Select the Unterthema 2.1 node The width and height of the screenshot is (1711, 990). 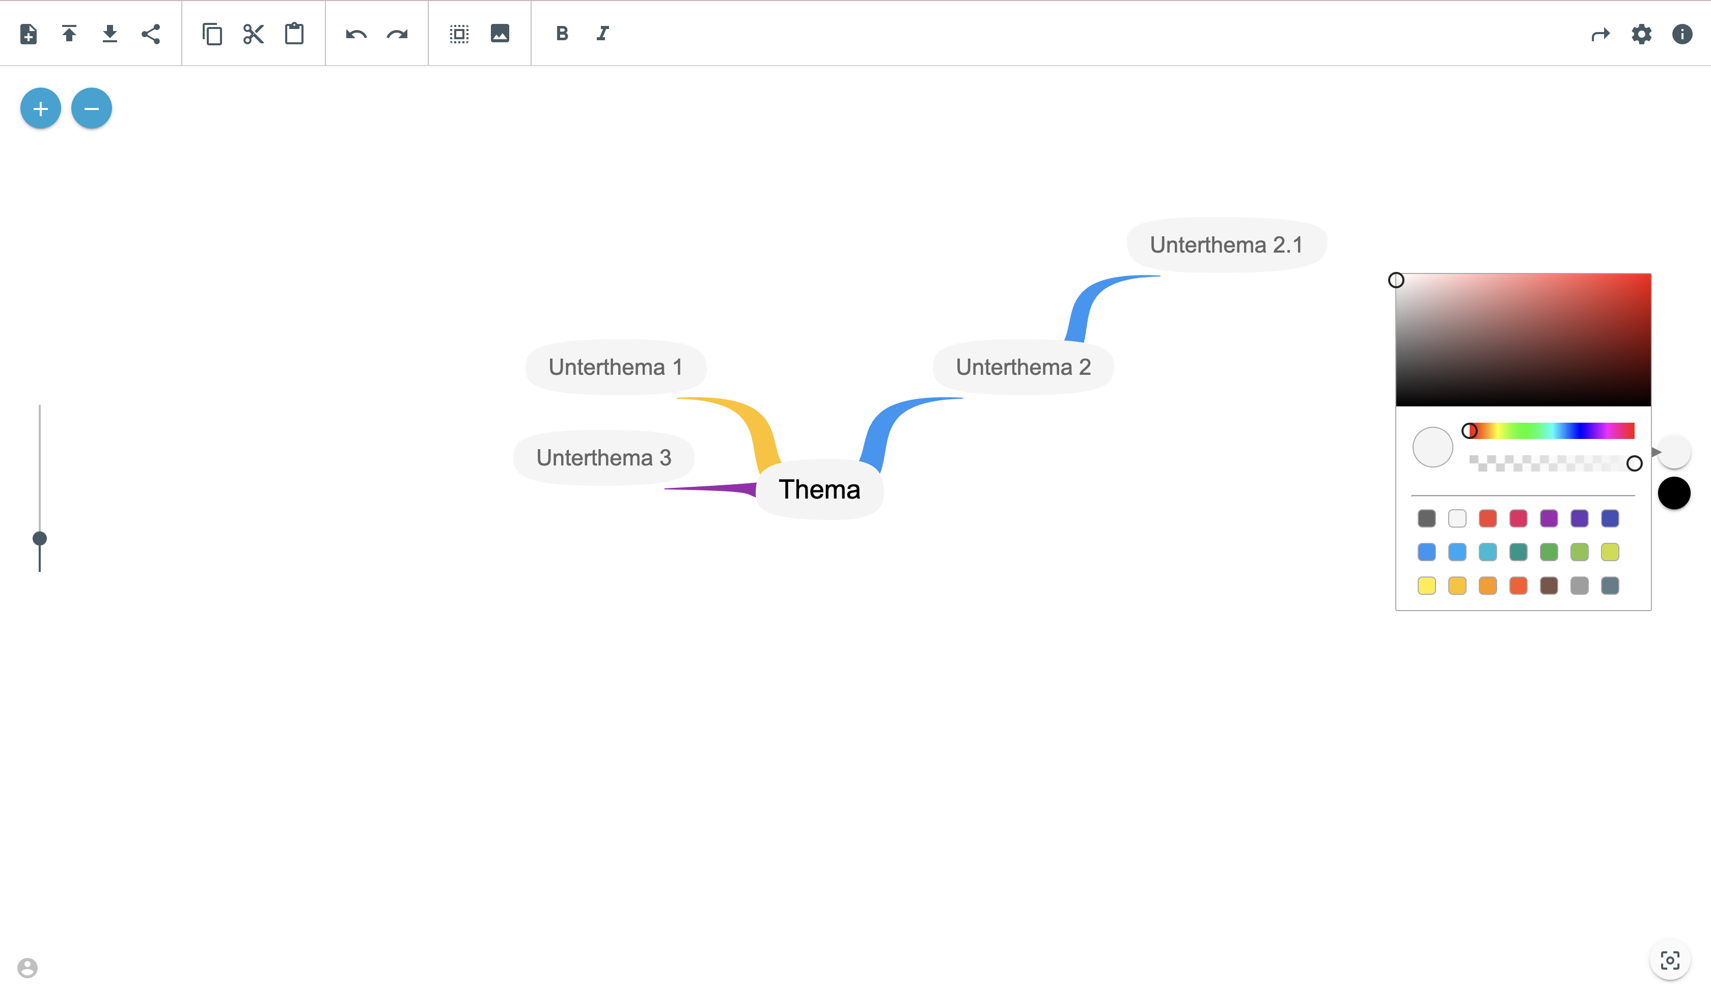point(1226,245)
